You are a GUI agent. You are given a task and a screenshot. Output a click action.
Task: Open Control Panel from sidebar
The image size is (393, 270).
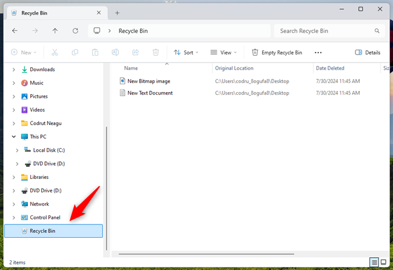pos(45,218)
